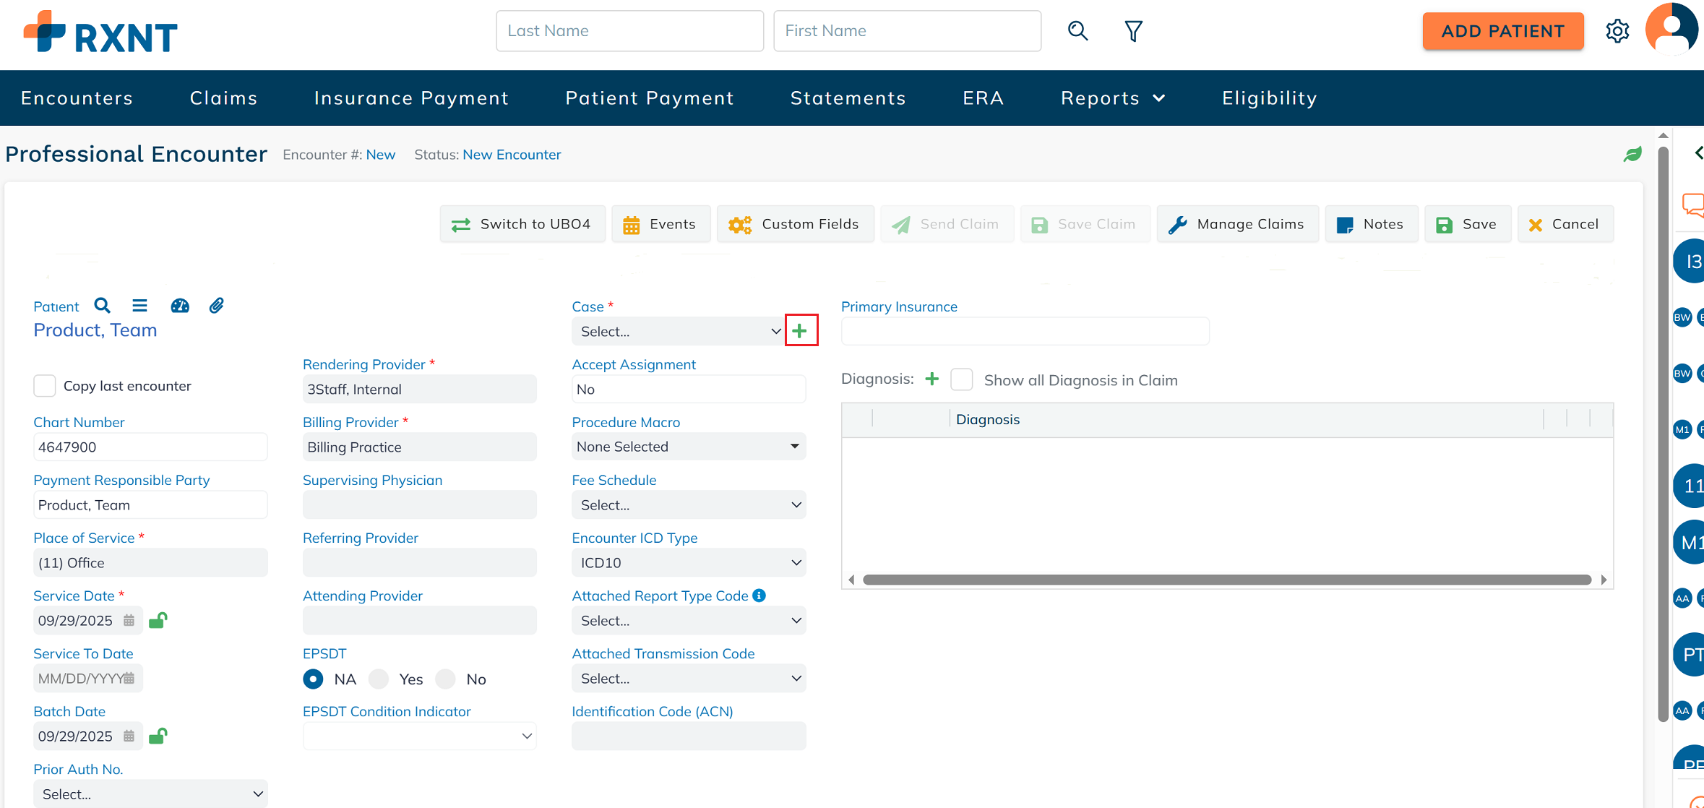Expand the Fee Schedule dropdown

click(x=688, y=504)
